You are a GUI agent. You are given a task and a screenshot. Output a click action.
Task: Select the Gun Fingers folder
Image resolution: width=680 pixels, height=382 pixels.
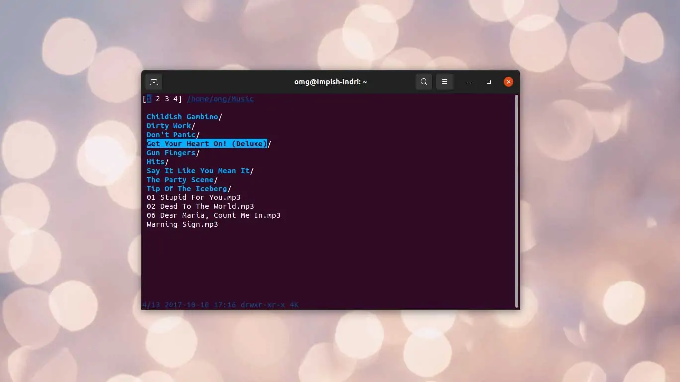tap(170, 153)
